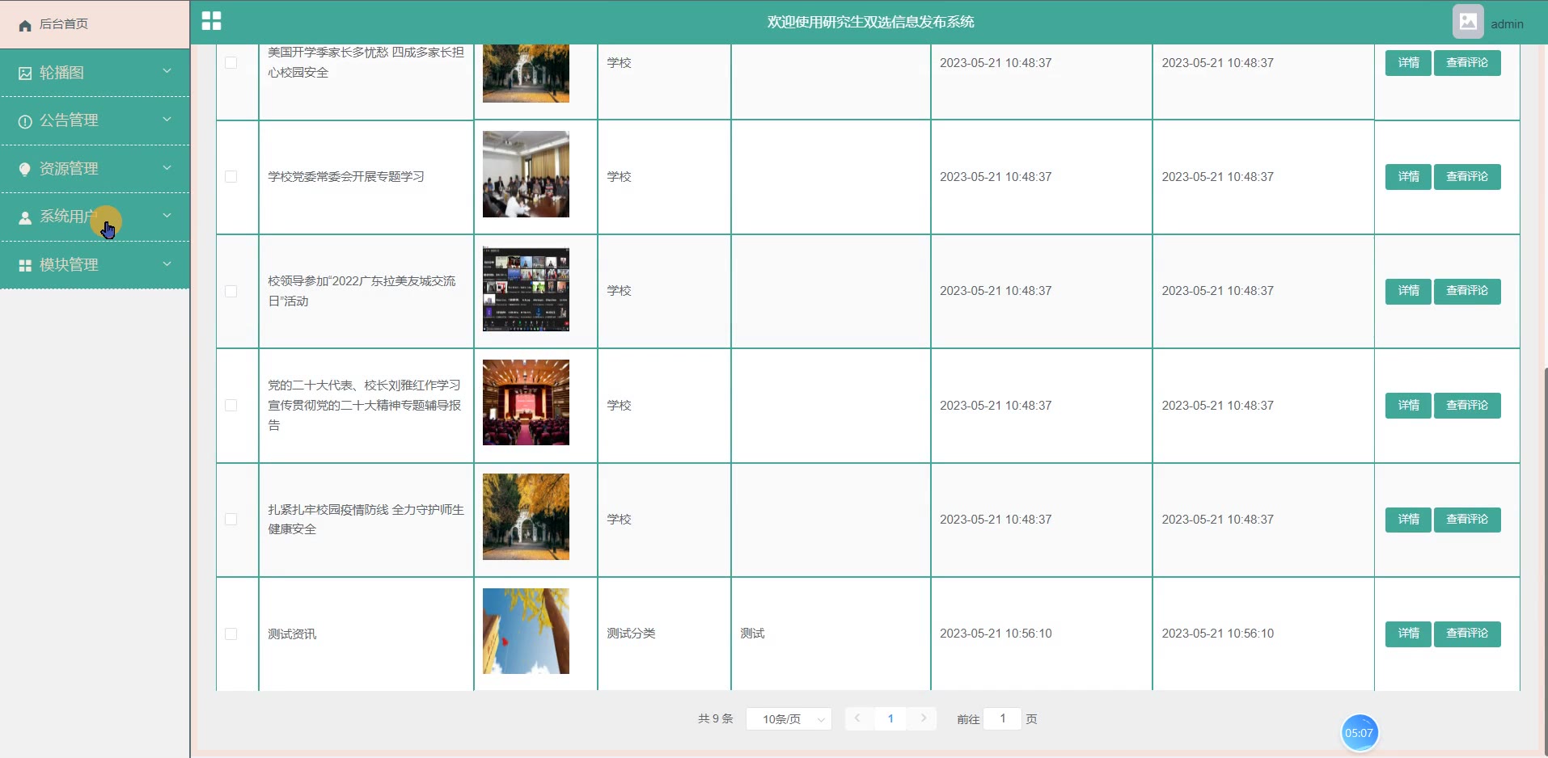Viewport: 1548px width, 758px height.
Task: Click the 共 9 条 total count
Action: click(715, 718)
